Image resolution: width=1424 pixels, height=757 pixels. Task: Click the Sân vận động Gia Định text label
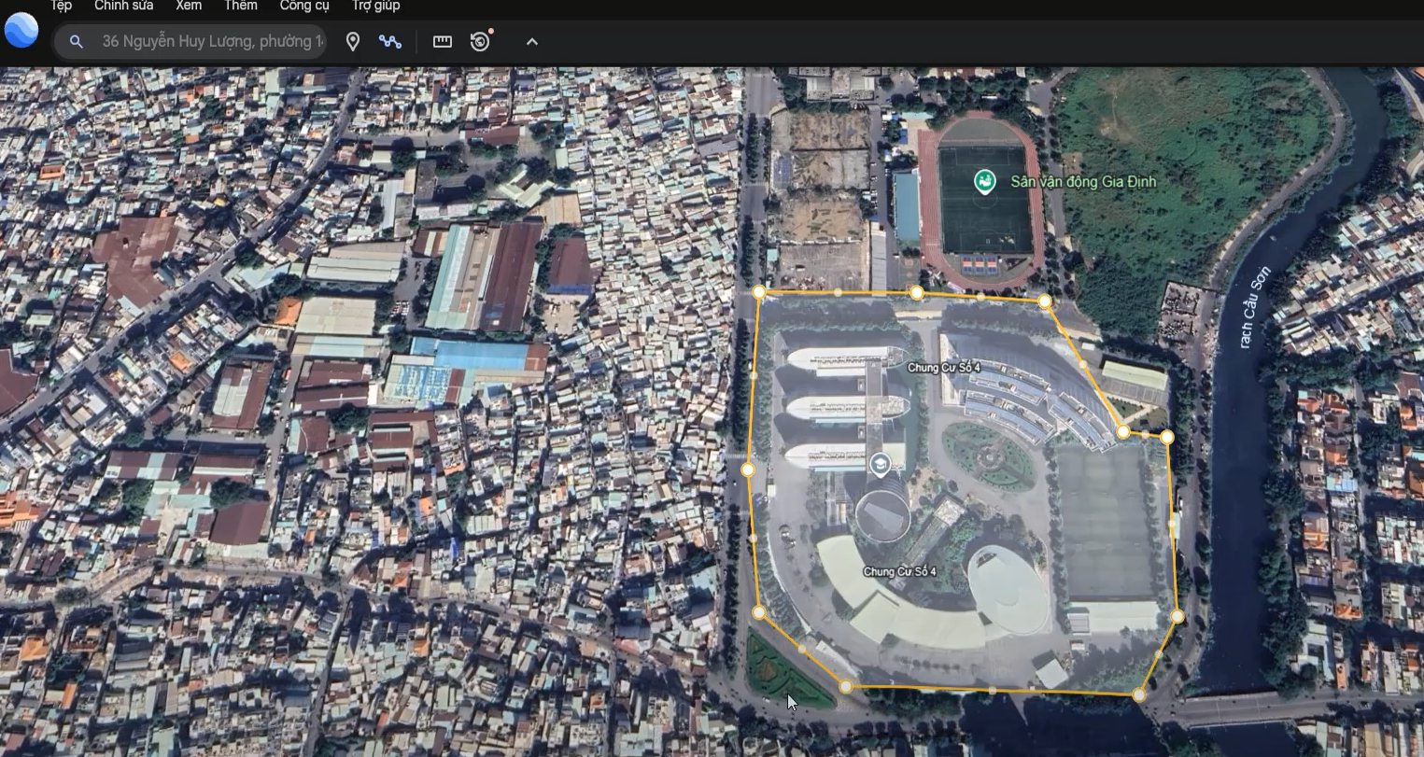[x=1083, y=182]
